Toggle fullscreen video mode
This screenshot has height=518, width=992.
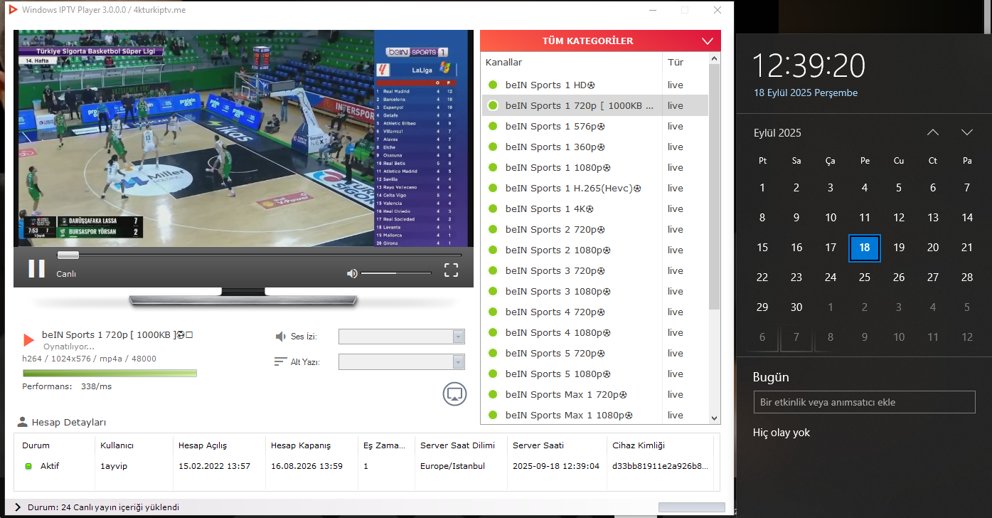(451, 270)
